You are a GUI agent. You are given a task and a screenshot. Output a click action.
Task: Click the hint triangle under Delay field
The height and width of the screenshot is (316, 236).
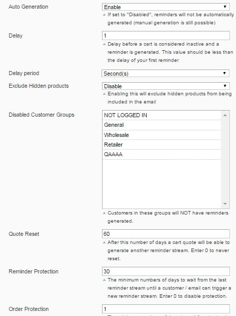tap(104, 44)
